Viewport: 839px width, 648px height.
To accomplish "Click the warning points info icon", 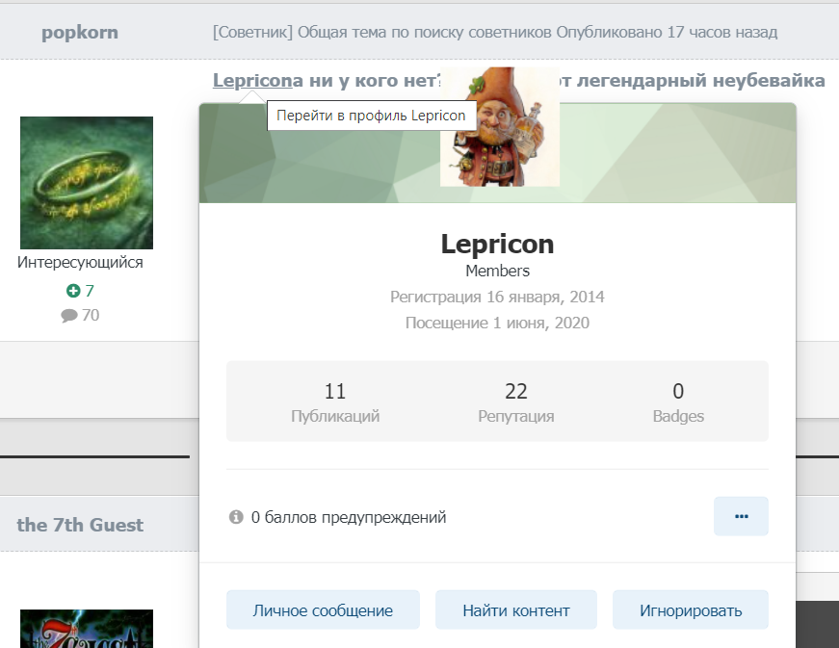I will point(236,517).
